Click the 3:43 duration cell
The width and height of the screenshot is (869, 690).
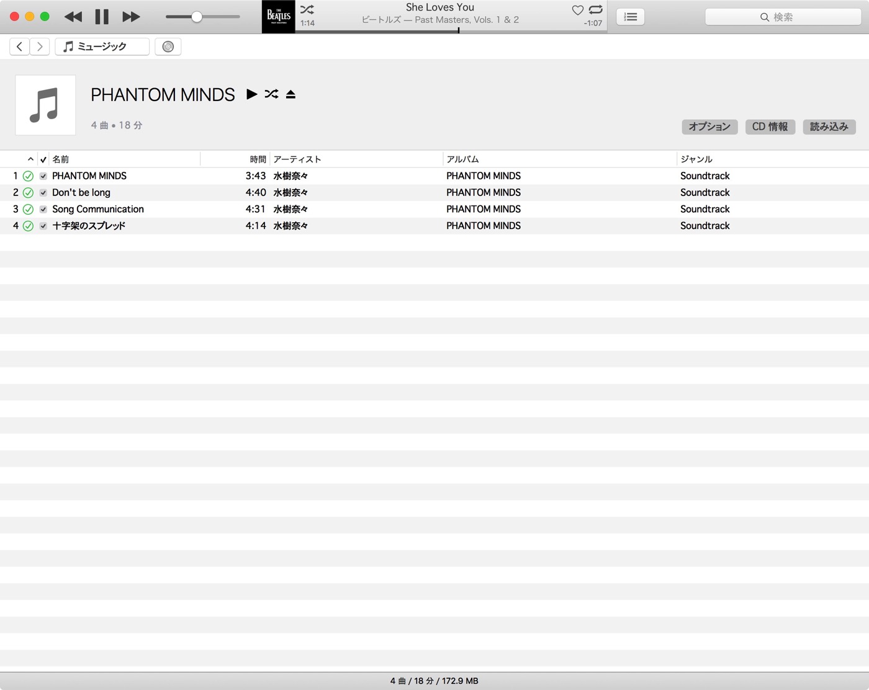pyautogui.click(x=256, y=176)
